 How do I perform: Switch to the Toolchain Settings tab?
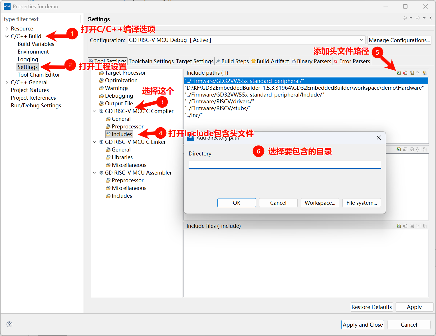(x=151, y=62)
